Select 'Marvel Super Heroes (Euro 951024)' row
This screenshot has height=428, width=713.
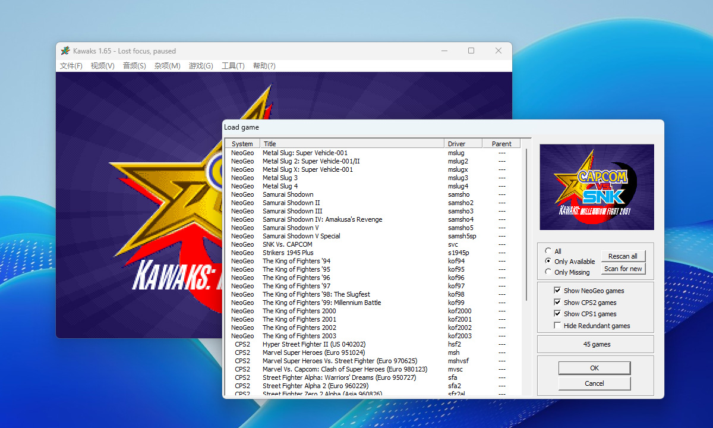point(314,353)
